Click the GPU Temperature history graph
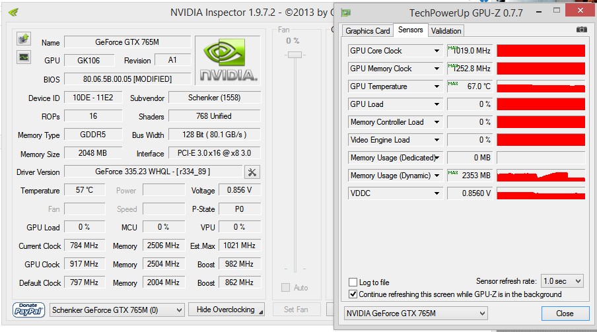597x332 pixels. 541,86
